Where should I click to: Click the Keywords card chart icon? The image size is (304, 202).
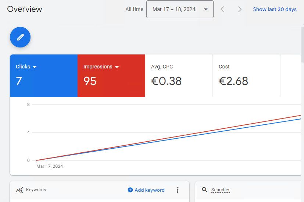(19, 190)
